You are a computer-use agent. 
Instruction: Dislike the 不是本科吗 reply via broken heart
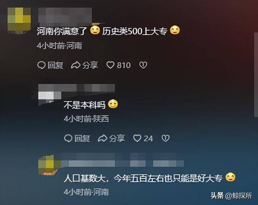point(166,138)
